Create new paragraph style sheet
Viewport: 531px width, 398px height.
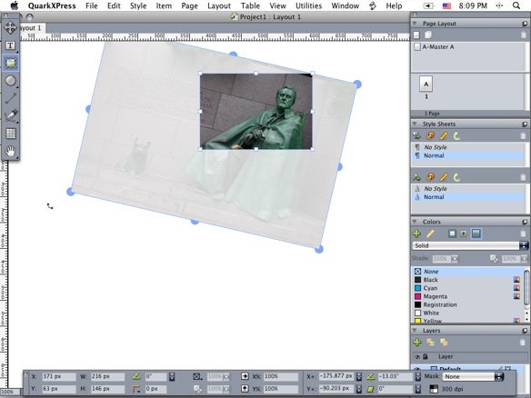tap(417, 135)
